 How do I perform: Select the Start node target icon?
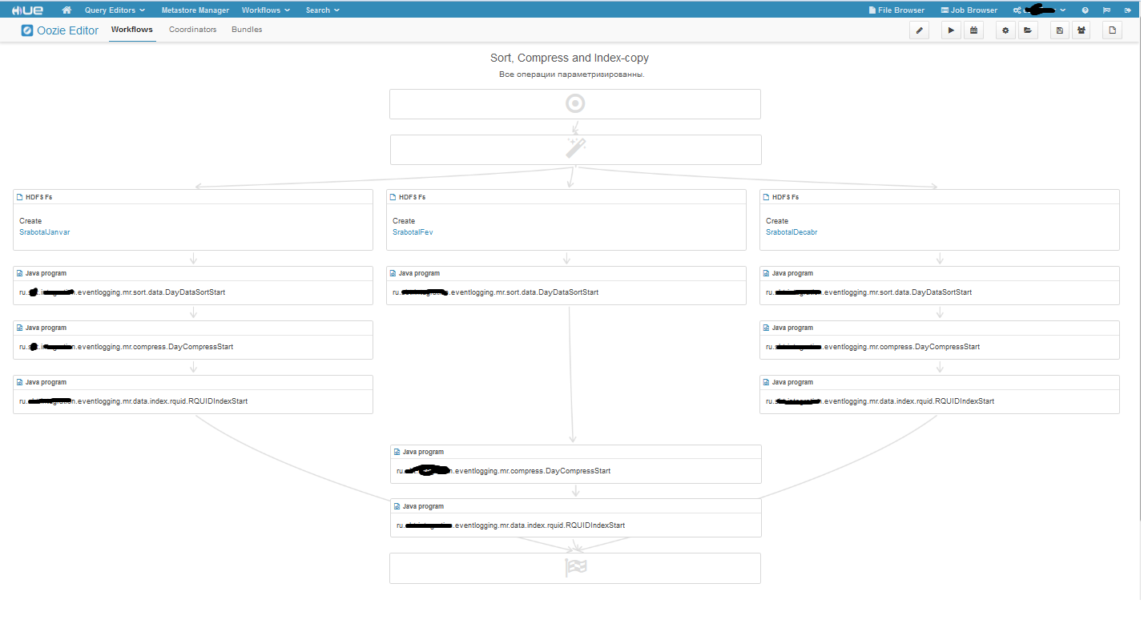(x=575, y=103)
